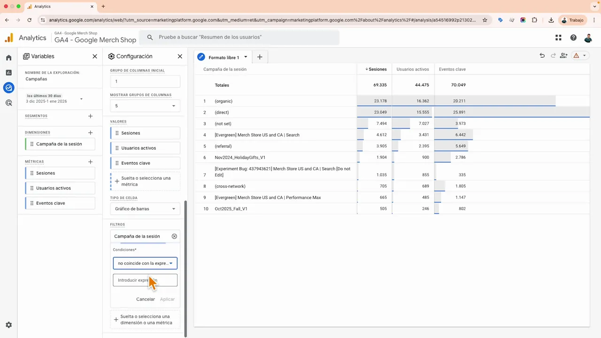The height and width of the screenshot is (338, 601).
Task: Click the exploration name Campañas
Action: click(x=37, y=79)
